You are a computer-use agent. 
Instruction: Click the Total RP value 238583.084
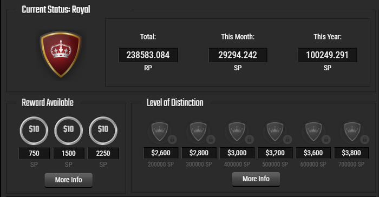[x=148, y=55]
